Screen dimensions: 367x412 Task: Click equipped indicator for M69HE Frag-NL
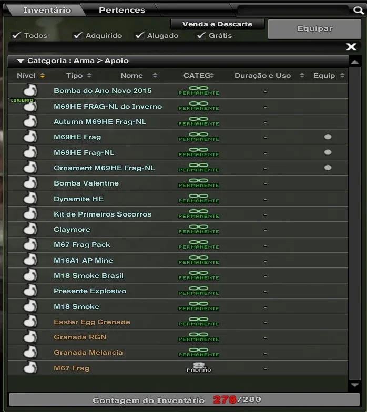[x=328, y=152]
